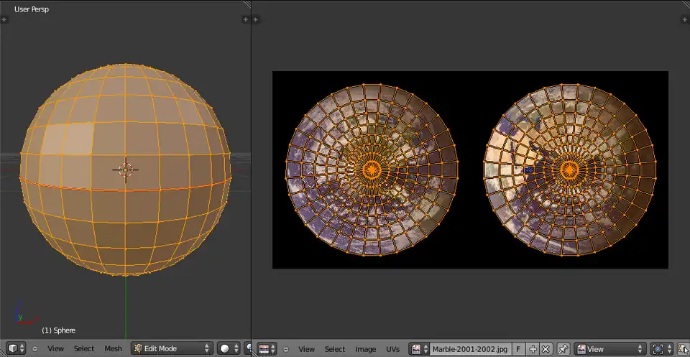Viewport: 690px width, 357px height.
Task: Open the UV/Image editor type selector
Action: click(x=267, y=348)
